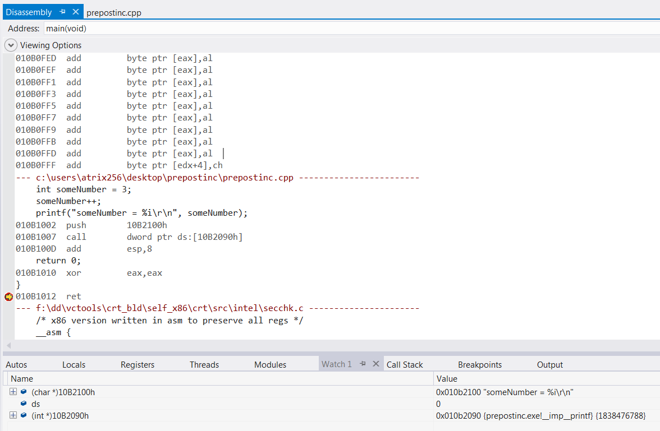660x431 pixels.
Task: Expand the (char *)10B2100h watch entry
Action: (x=13, y=392)
